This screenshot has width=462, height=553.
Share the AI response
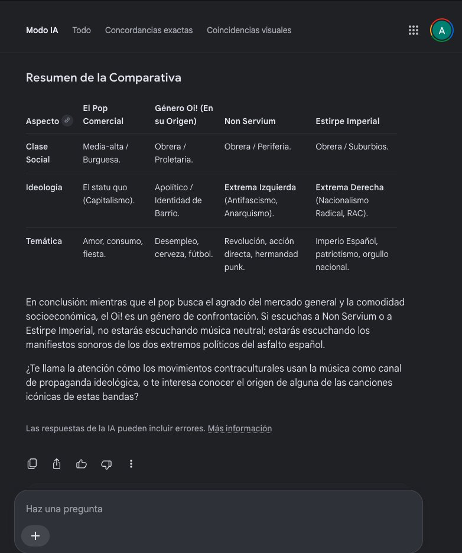click(57, 464)
